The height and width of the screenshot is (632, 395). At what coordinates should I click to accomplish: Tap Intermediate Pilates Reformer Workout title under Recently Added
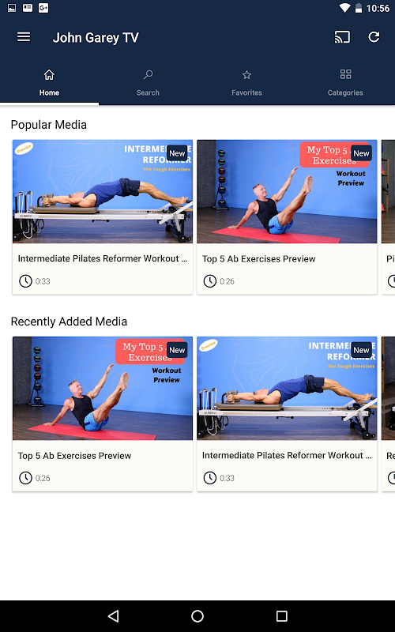(x=287, y=456)
